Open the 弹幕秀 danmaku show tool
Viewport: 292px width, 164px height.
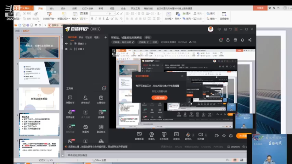point(85,129)
